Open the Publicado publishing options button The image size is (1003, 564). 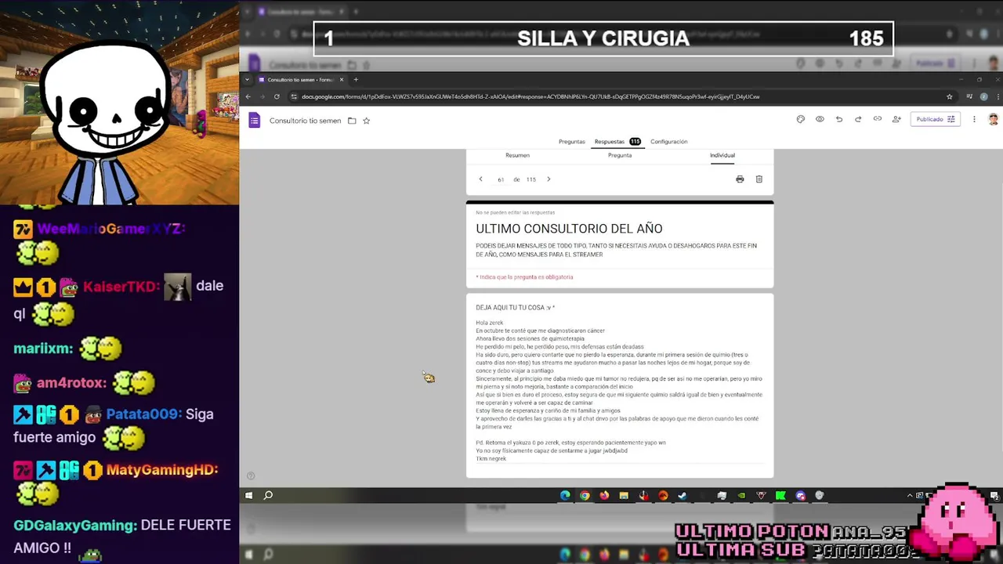935,119
